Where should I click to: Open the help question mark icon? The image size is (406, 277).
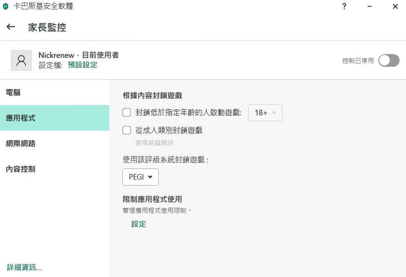click(x=344, y=6)
